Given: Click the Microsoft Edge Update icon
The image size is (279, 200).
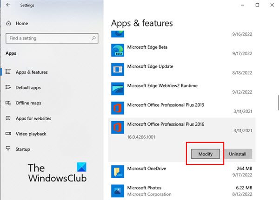Looking at the screenshot, I should pos(118,70).
